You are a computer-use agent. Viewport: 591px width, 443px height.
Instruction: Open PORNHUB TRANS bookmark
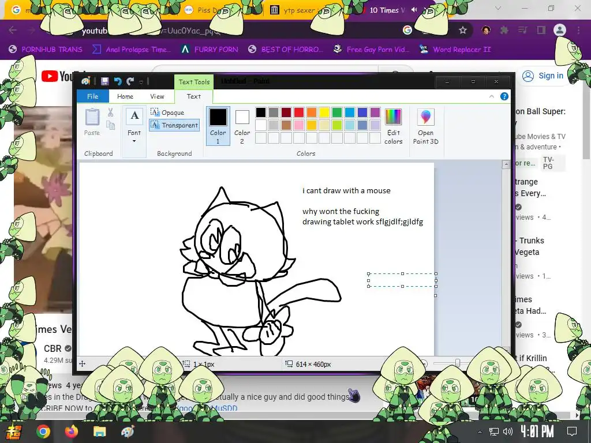46,50
